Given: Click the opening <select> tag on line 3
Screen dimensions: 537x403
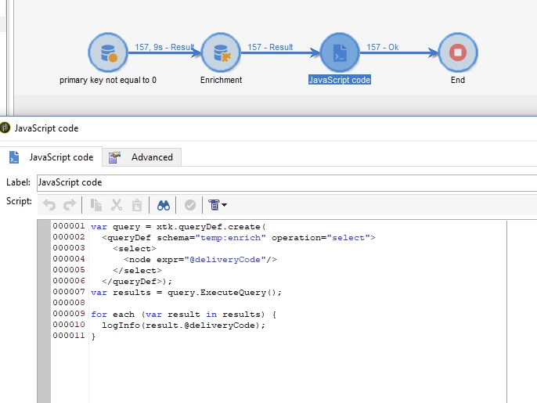Looking at the screenshot, I should tap(135, 249).
